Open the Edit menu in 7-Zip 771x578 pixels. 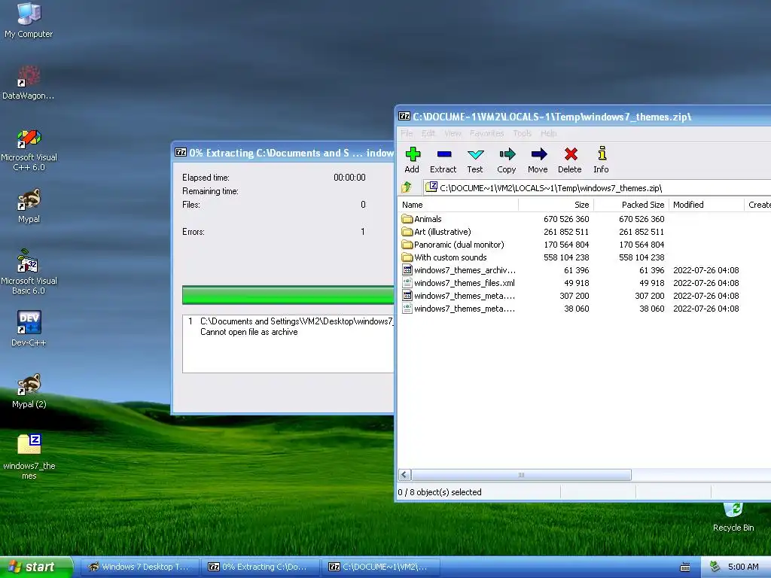pos(428,133)
